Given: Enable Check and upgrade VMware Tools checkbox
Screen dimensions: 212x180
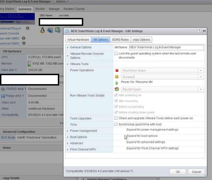Looking at the screenshot, I should click(x=116, y=118).
